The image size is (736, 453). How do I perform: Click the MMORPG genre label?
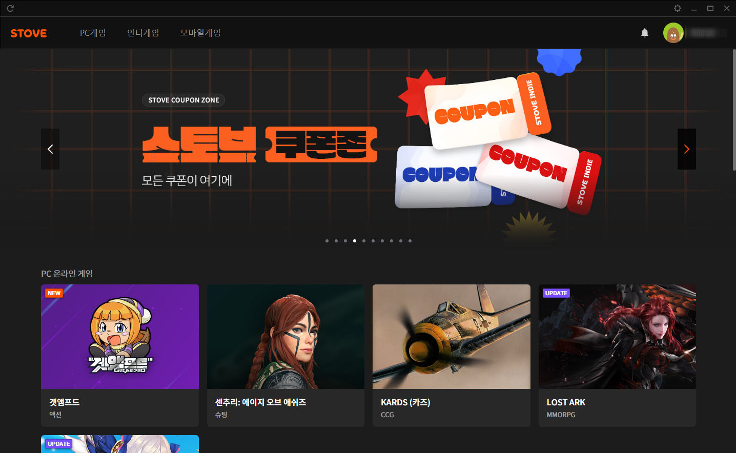[561, 415]
